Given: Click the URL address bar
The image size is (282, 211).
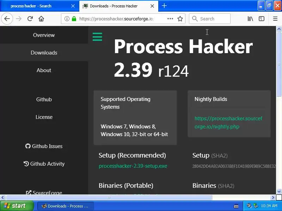Looking at the screenshot, I should 117,19.
